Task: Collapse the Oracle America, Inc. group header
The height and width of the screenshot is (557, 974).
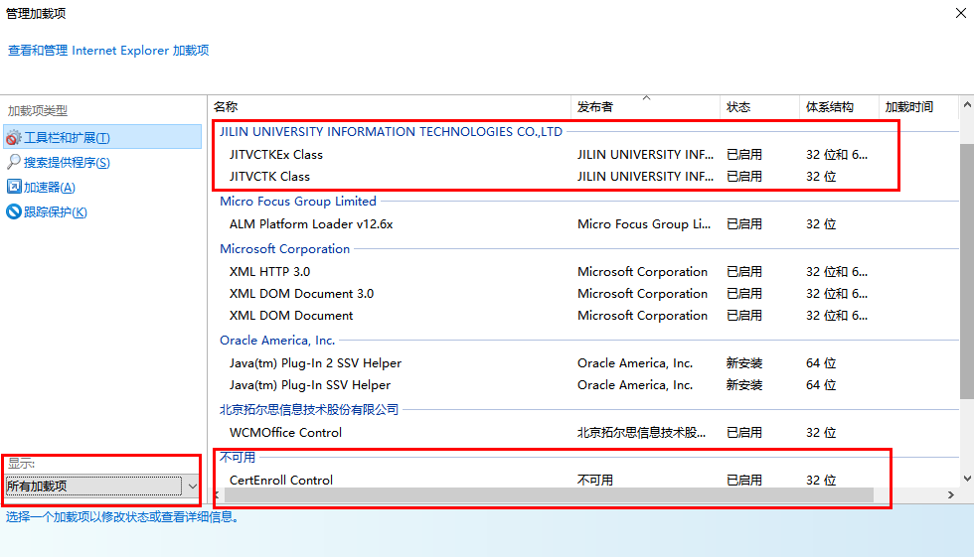Action: [277, 340]
